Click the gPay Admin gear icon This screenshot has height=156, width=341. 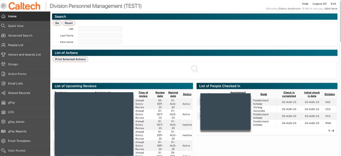point(3,122)
